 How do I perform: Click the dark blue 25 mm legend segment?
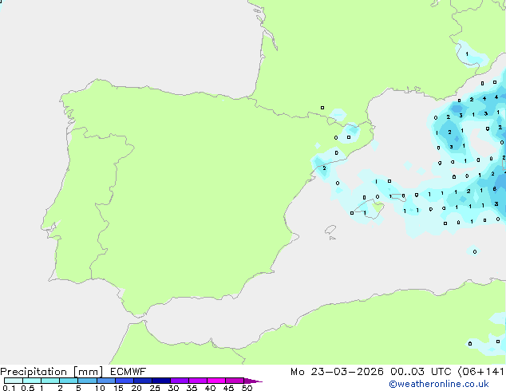[161, 381]
